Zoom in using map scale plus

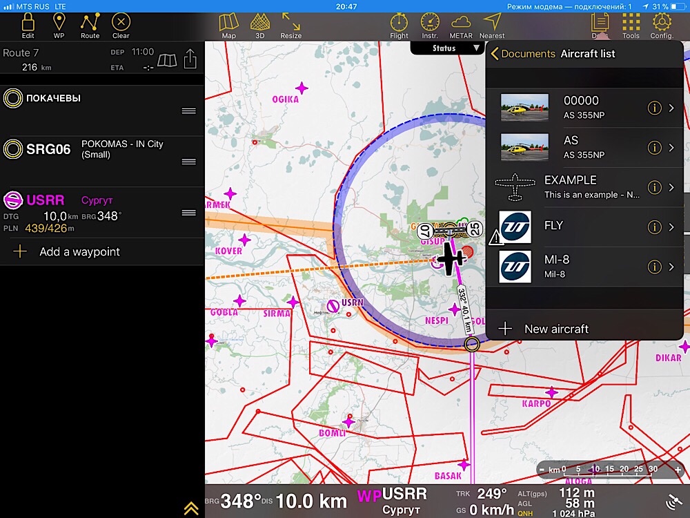[x=678, y=470]
